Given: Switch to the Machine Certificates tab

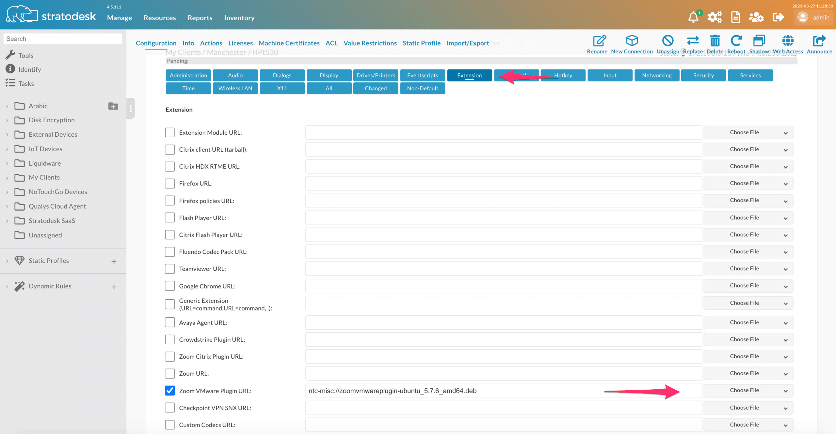Looking at the screenshot, I should point(289,43).
